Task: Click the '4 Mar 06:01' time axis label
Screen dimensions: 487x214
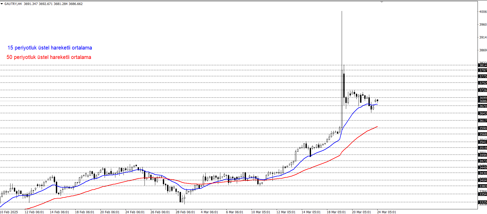Action: [210, 212]
